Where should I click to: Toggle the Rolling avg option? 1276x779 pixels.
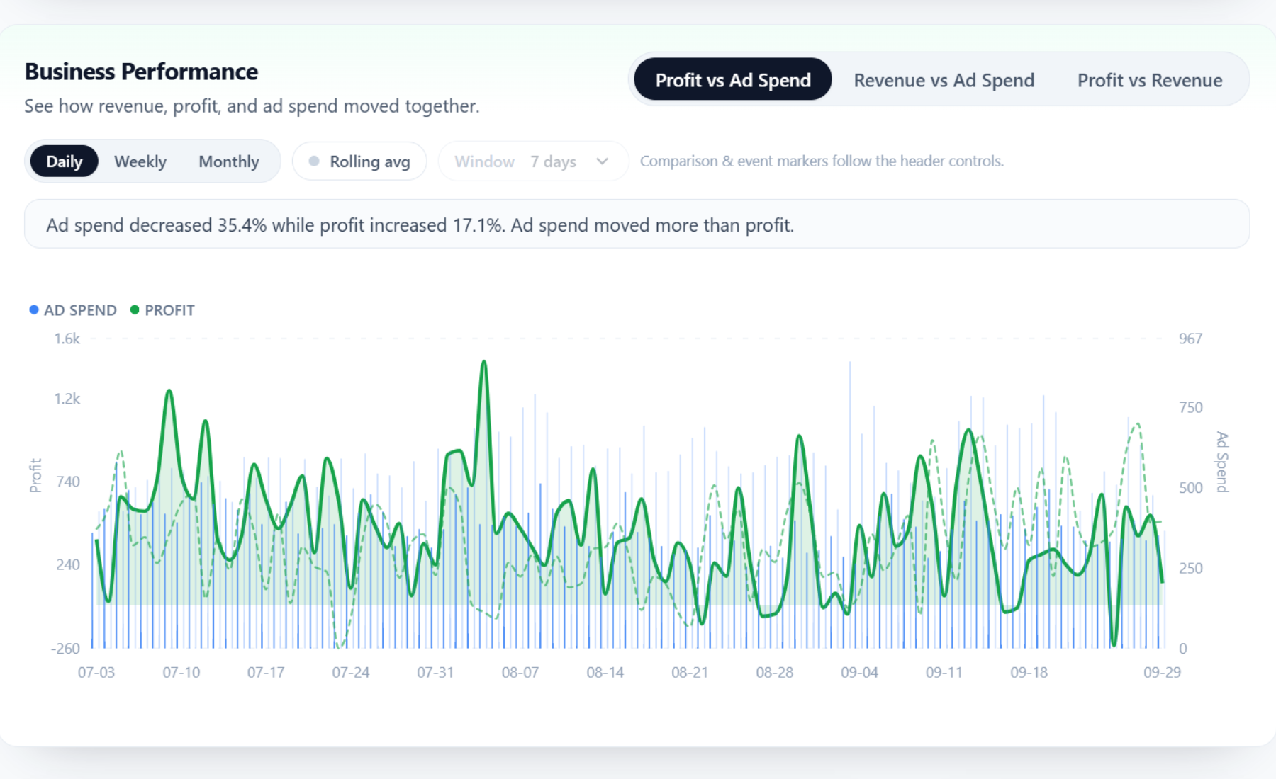359,161
